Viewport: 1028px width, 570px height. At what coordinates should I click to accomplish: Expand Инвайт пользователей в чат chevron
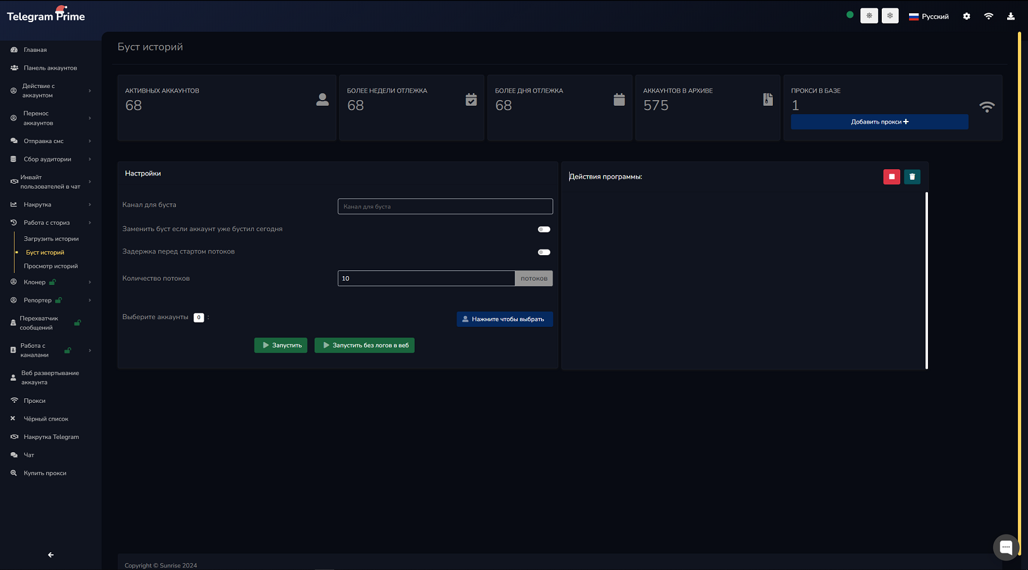pos(90,182)
